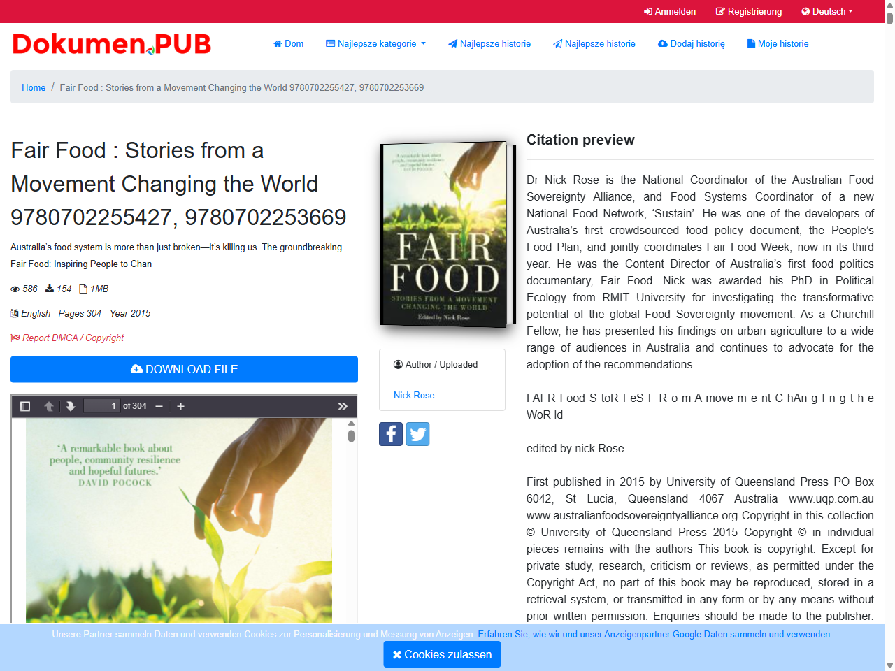Go to previous page in PDF viewer
Image resolution: width=895 pixels, height=671 pixels.
(x=49, y=406)
